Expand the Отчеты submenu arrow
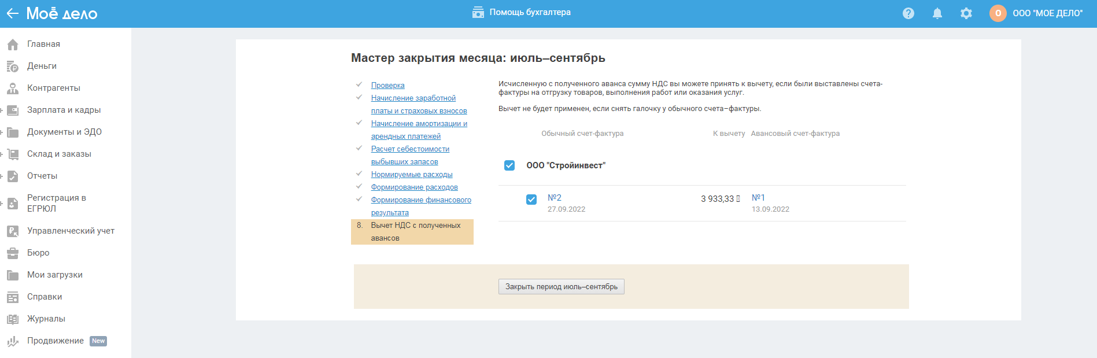 (x=2, y=176)
